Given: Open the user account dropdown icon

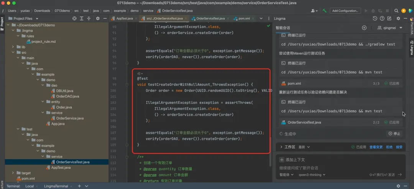Looking at the screenshot, I should click(314, 11).
